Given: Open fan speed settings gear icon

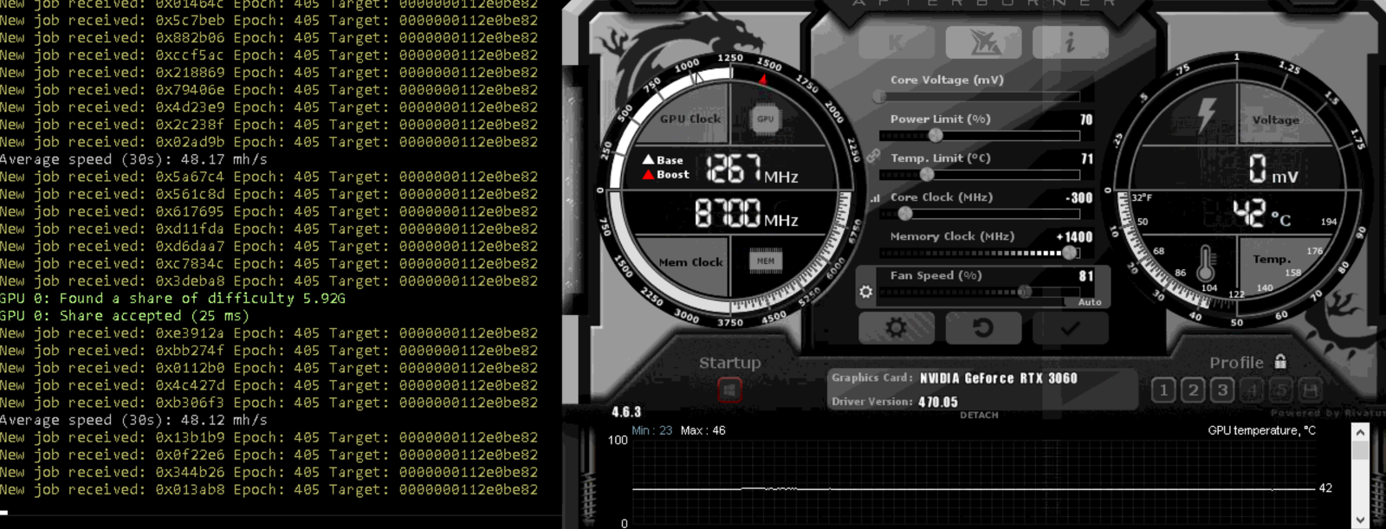Looking at the screenshot, I should click(x=865, y=292).
